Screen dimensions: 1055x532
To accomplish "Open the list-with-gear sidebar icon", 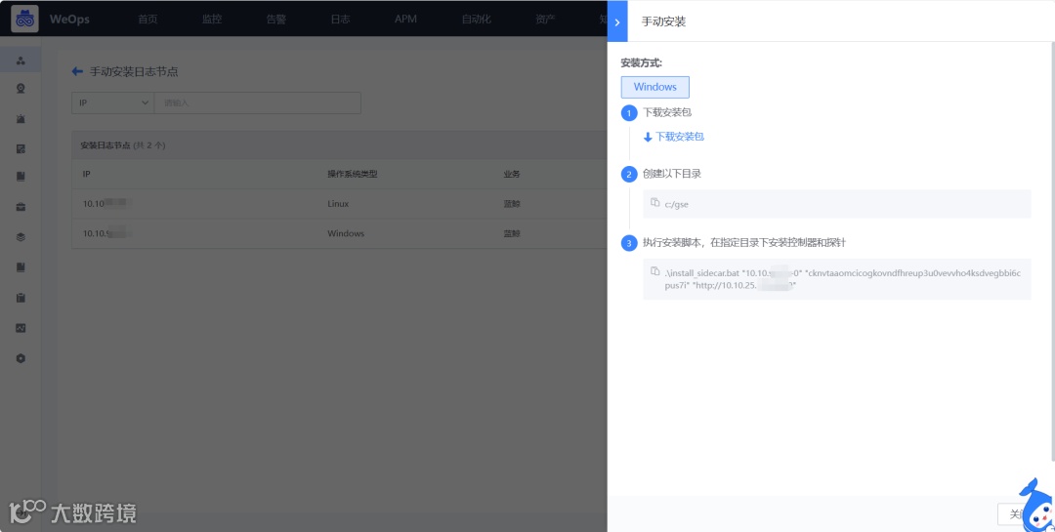I will point(21,148).
